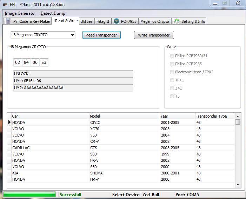Select the Electronic Head / TPX2 option

[172, 72]
